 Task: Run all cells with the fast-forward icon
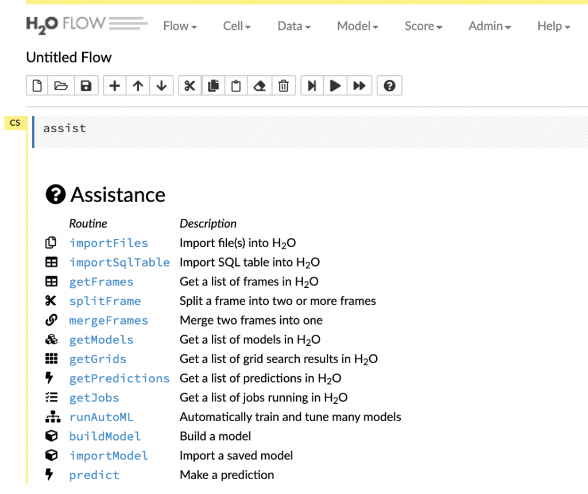click(x=359, y=86)
